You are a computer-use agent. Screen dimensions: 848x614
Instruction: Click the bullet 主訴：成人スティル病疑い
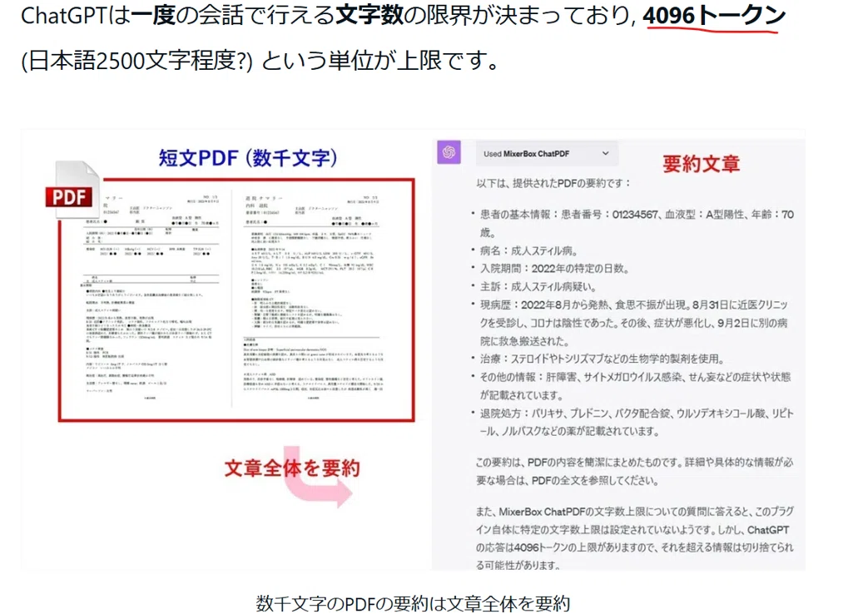(533, 286)
